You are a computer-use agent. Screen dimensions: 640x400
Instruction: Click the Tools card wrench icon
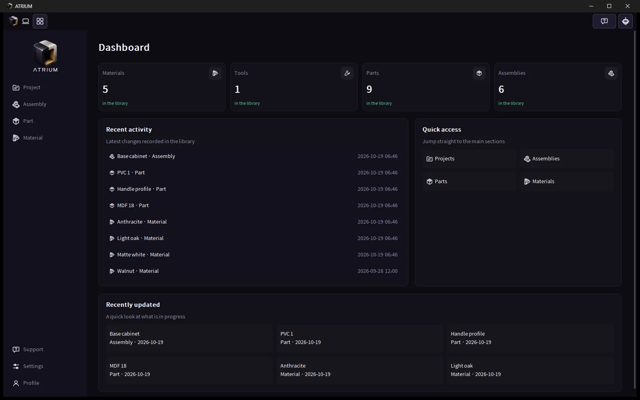(x=347, y=73)
